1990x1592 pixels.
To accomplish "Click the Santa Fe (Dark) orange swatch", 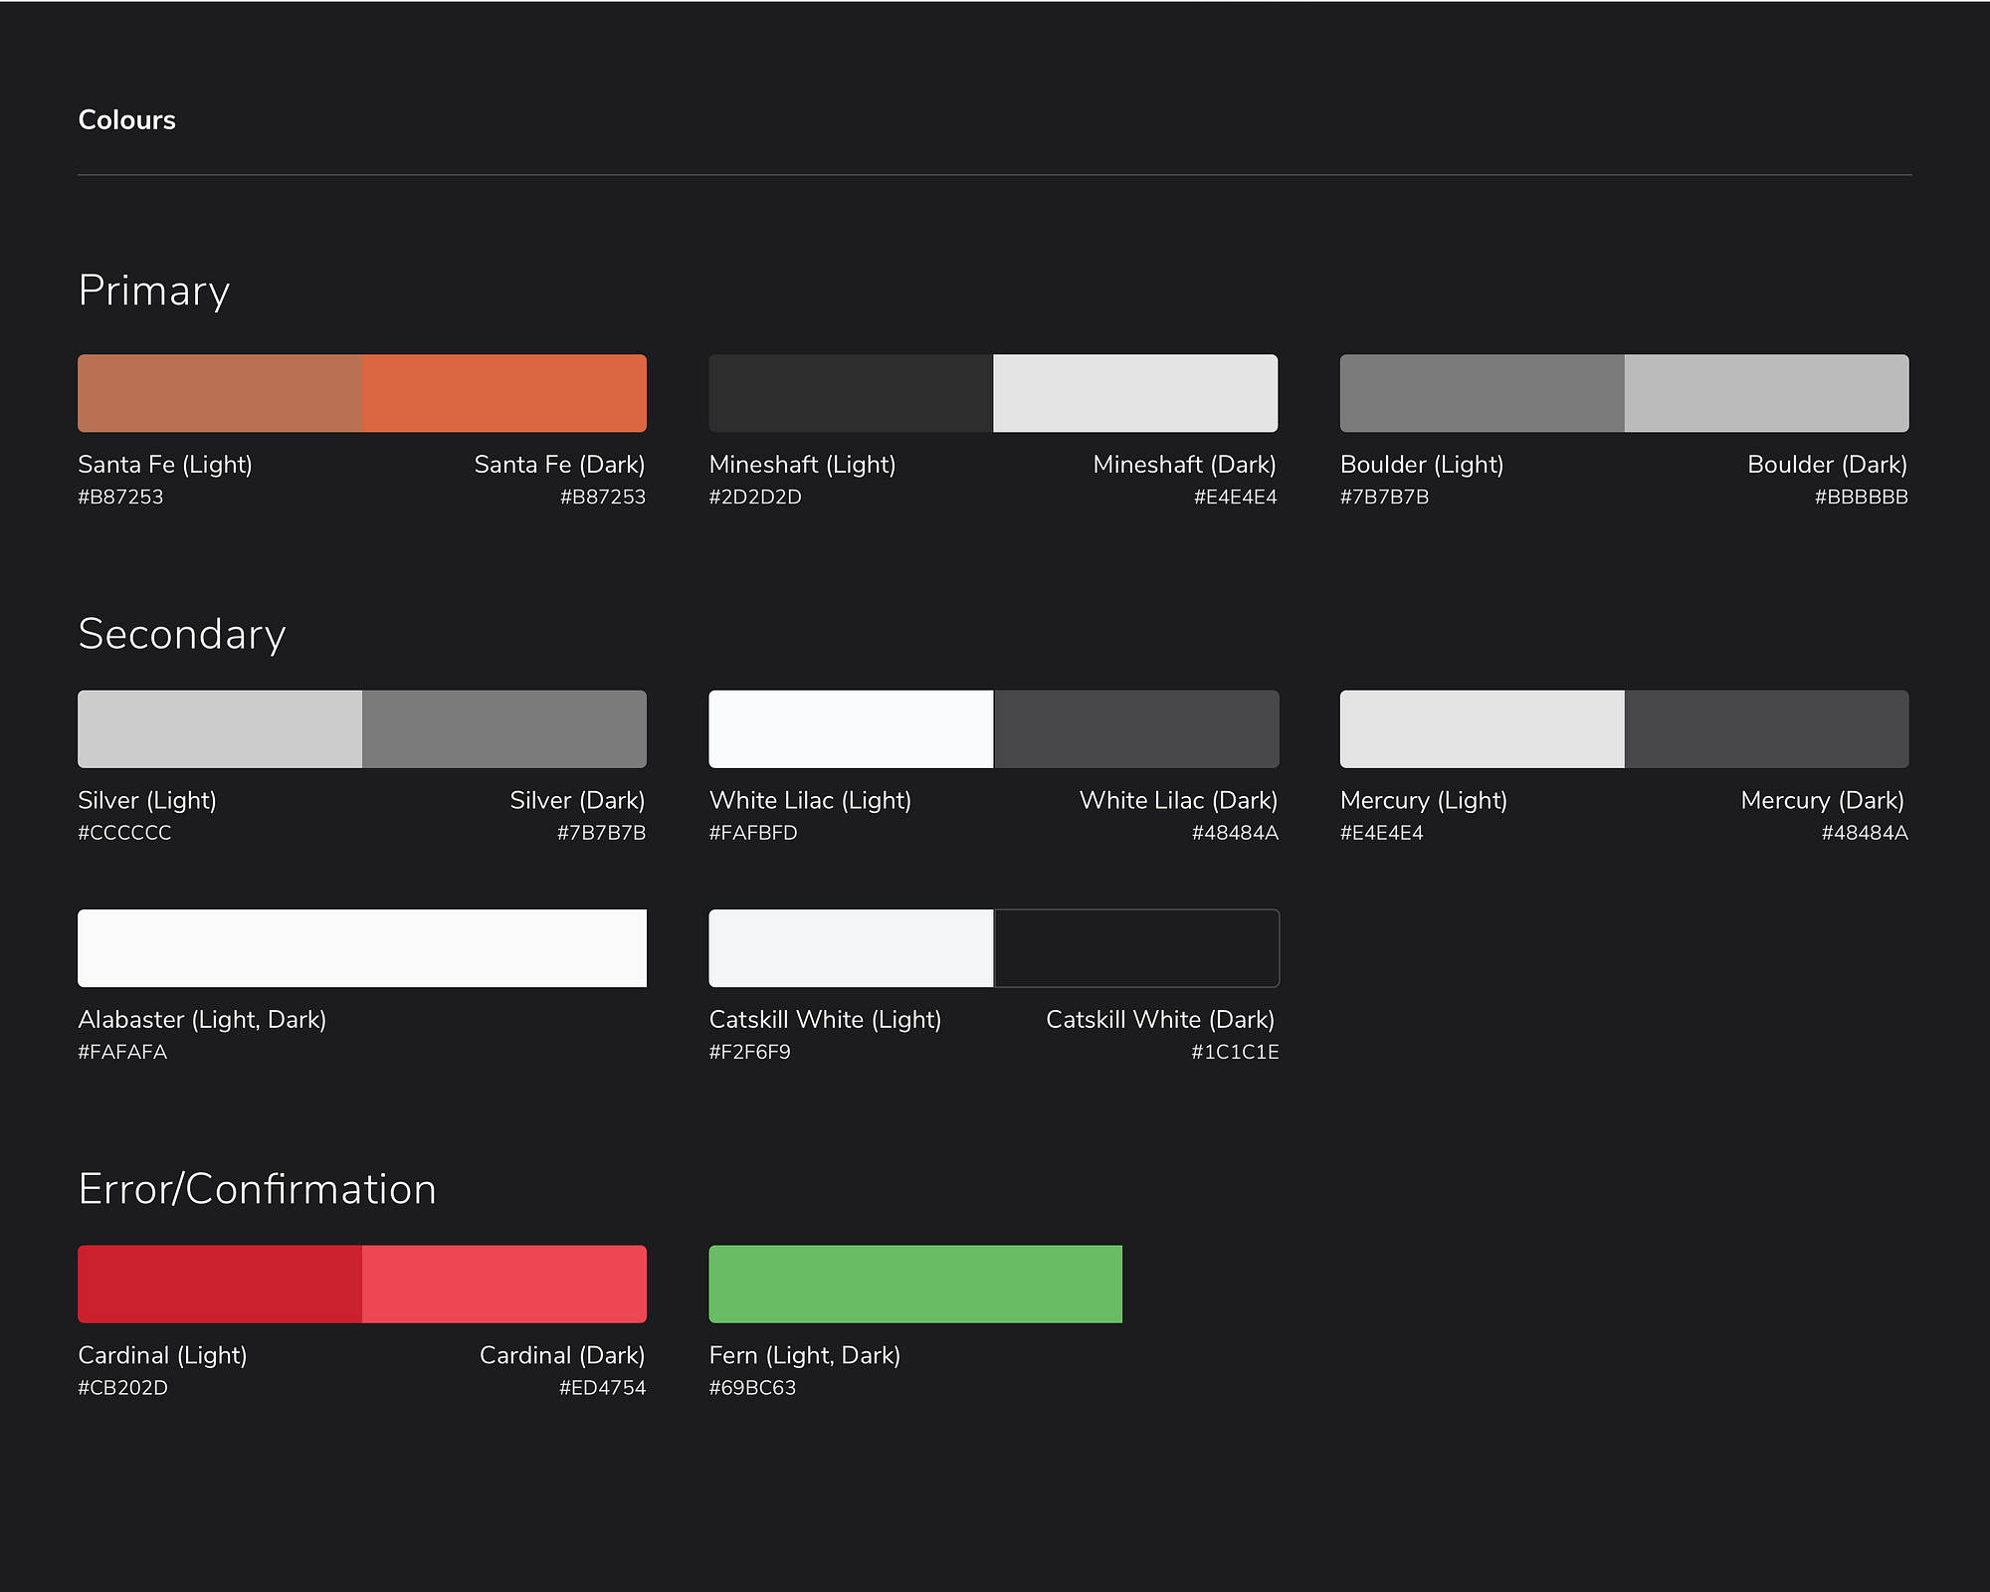I will tap(504, 393).
